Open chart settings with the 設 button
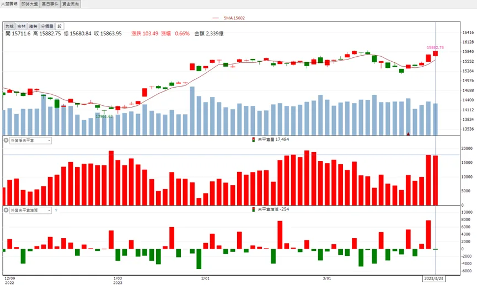Screen dimensions: 477x285 pos(60,26)
